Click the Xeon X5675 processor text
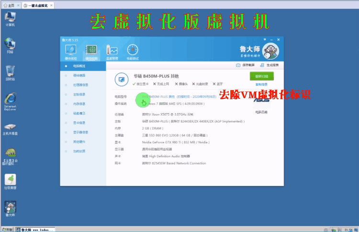This screenshot has width=359, height=232. pos(168,115)
